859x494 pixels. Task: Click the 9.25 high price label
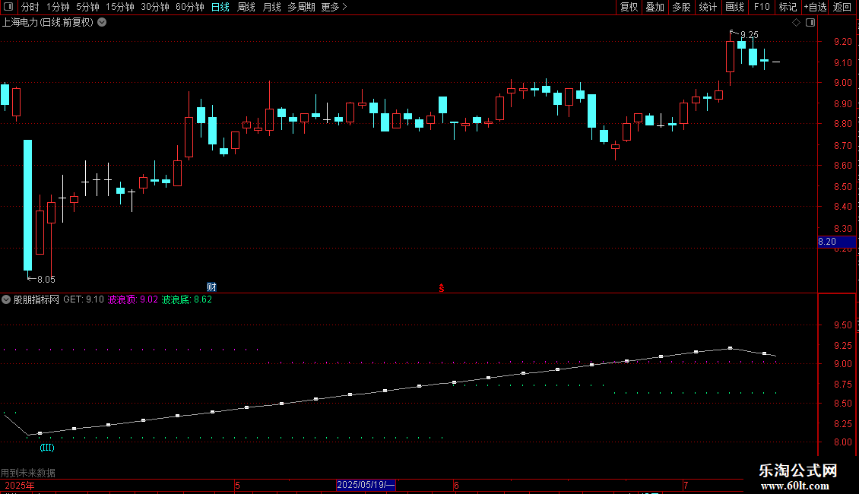749,34
